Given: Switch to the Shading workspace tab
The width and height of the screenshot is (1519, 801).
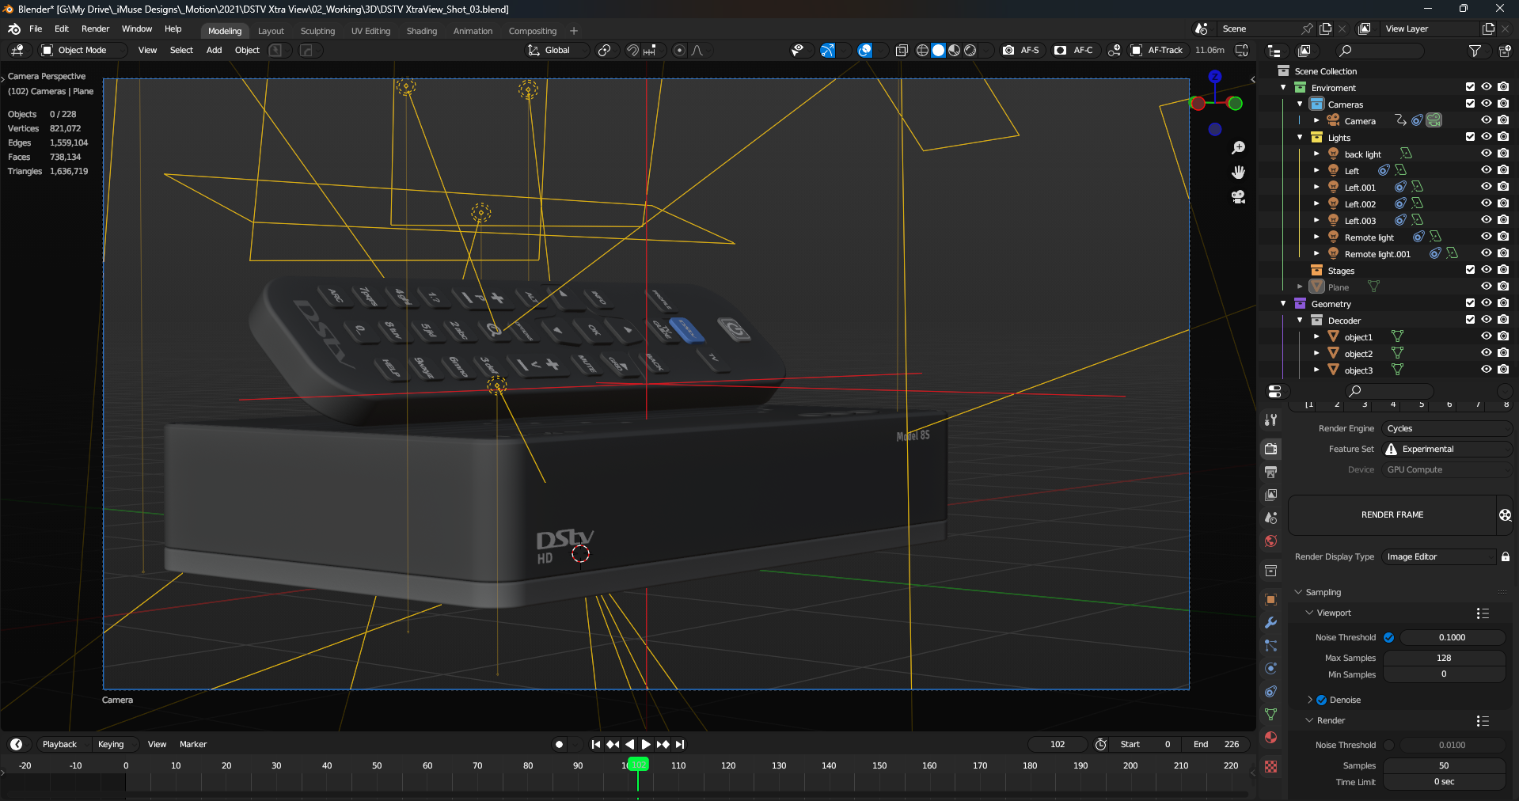Looking at the screenshot, I should tap(422, 31).
